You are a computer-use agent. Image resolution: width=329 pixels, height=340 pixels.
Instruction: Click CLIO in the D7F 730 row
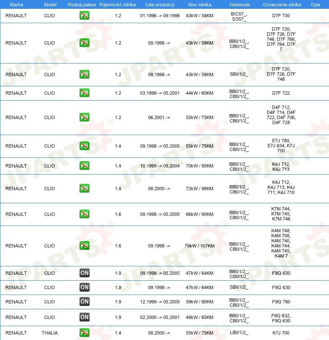pyautogui.click(x=49, y=16)
